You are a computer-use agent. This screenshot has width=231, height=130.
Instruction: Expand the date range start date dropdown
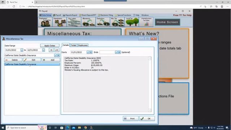tap(22, 50)
